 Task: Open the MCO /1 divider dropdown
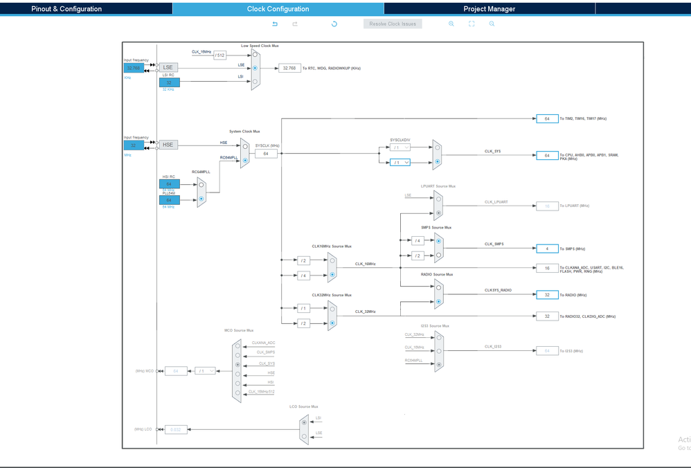205,371
